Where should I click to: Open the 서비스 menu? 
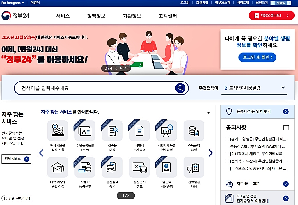click(63, 16)
